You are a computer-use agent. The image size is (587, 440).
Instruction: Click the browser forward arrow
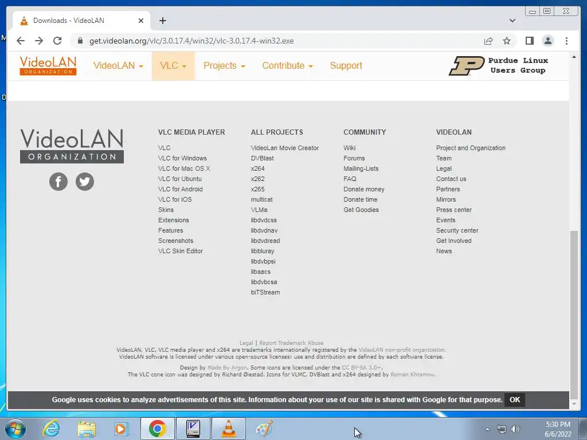39,41
